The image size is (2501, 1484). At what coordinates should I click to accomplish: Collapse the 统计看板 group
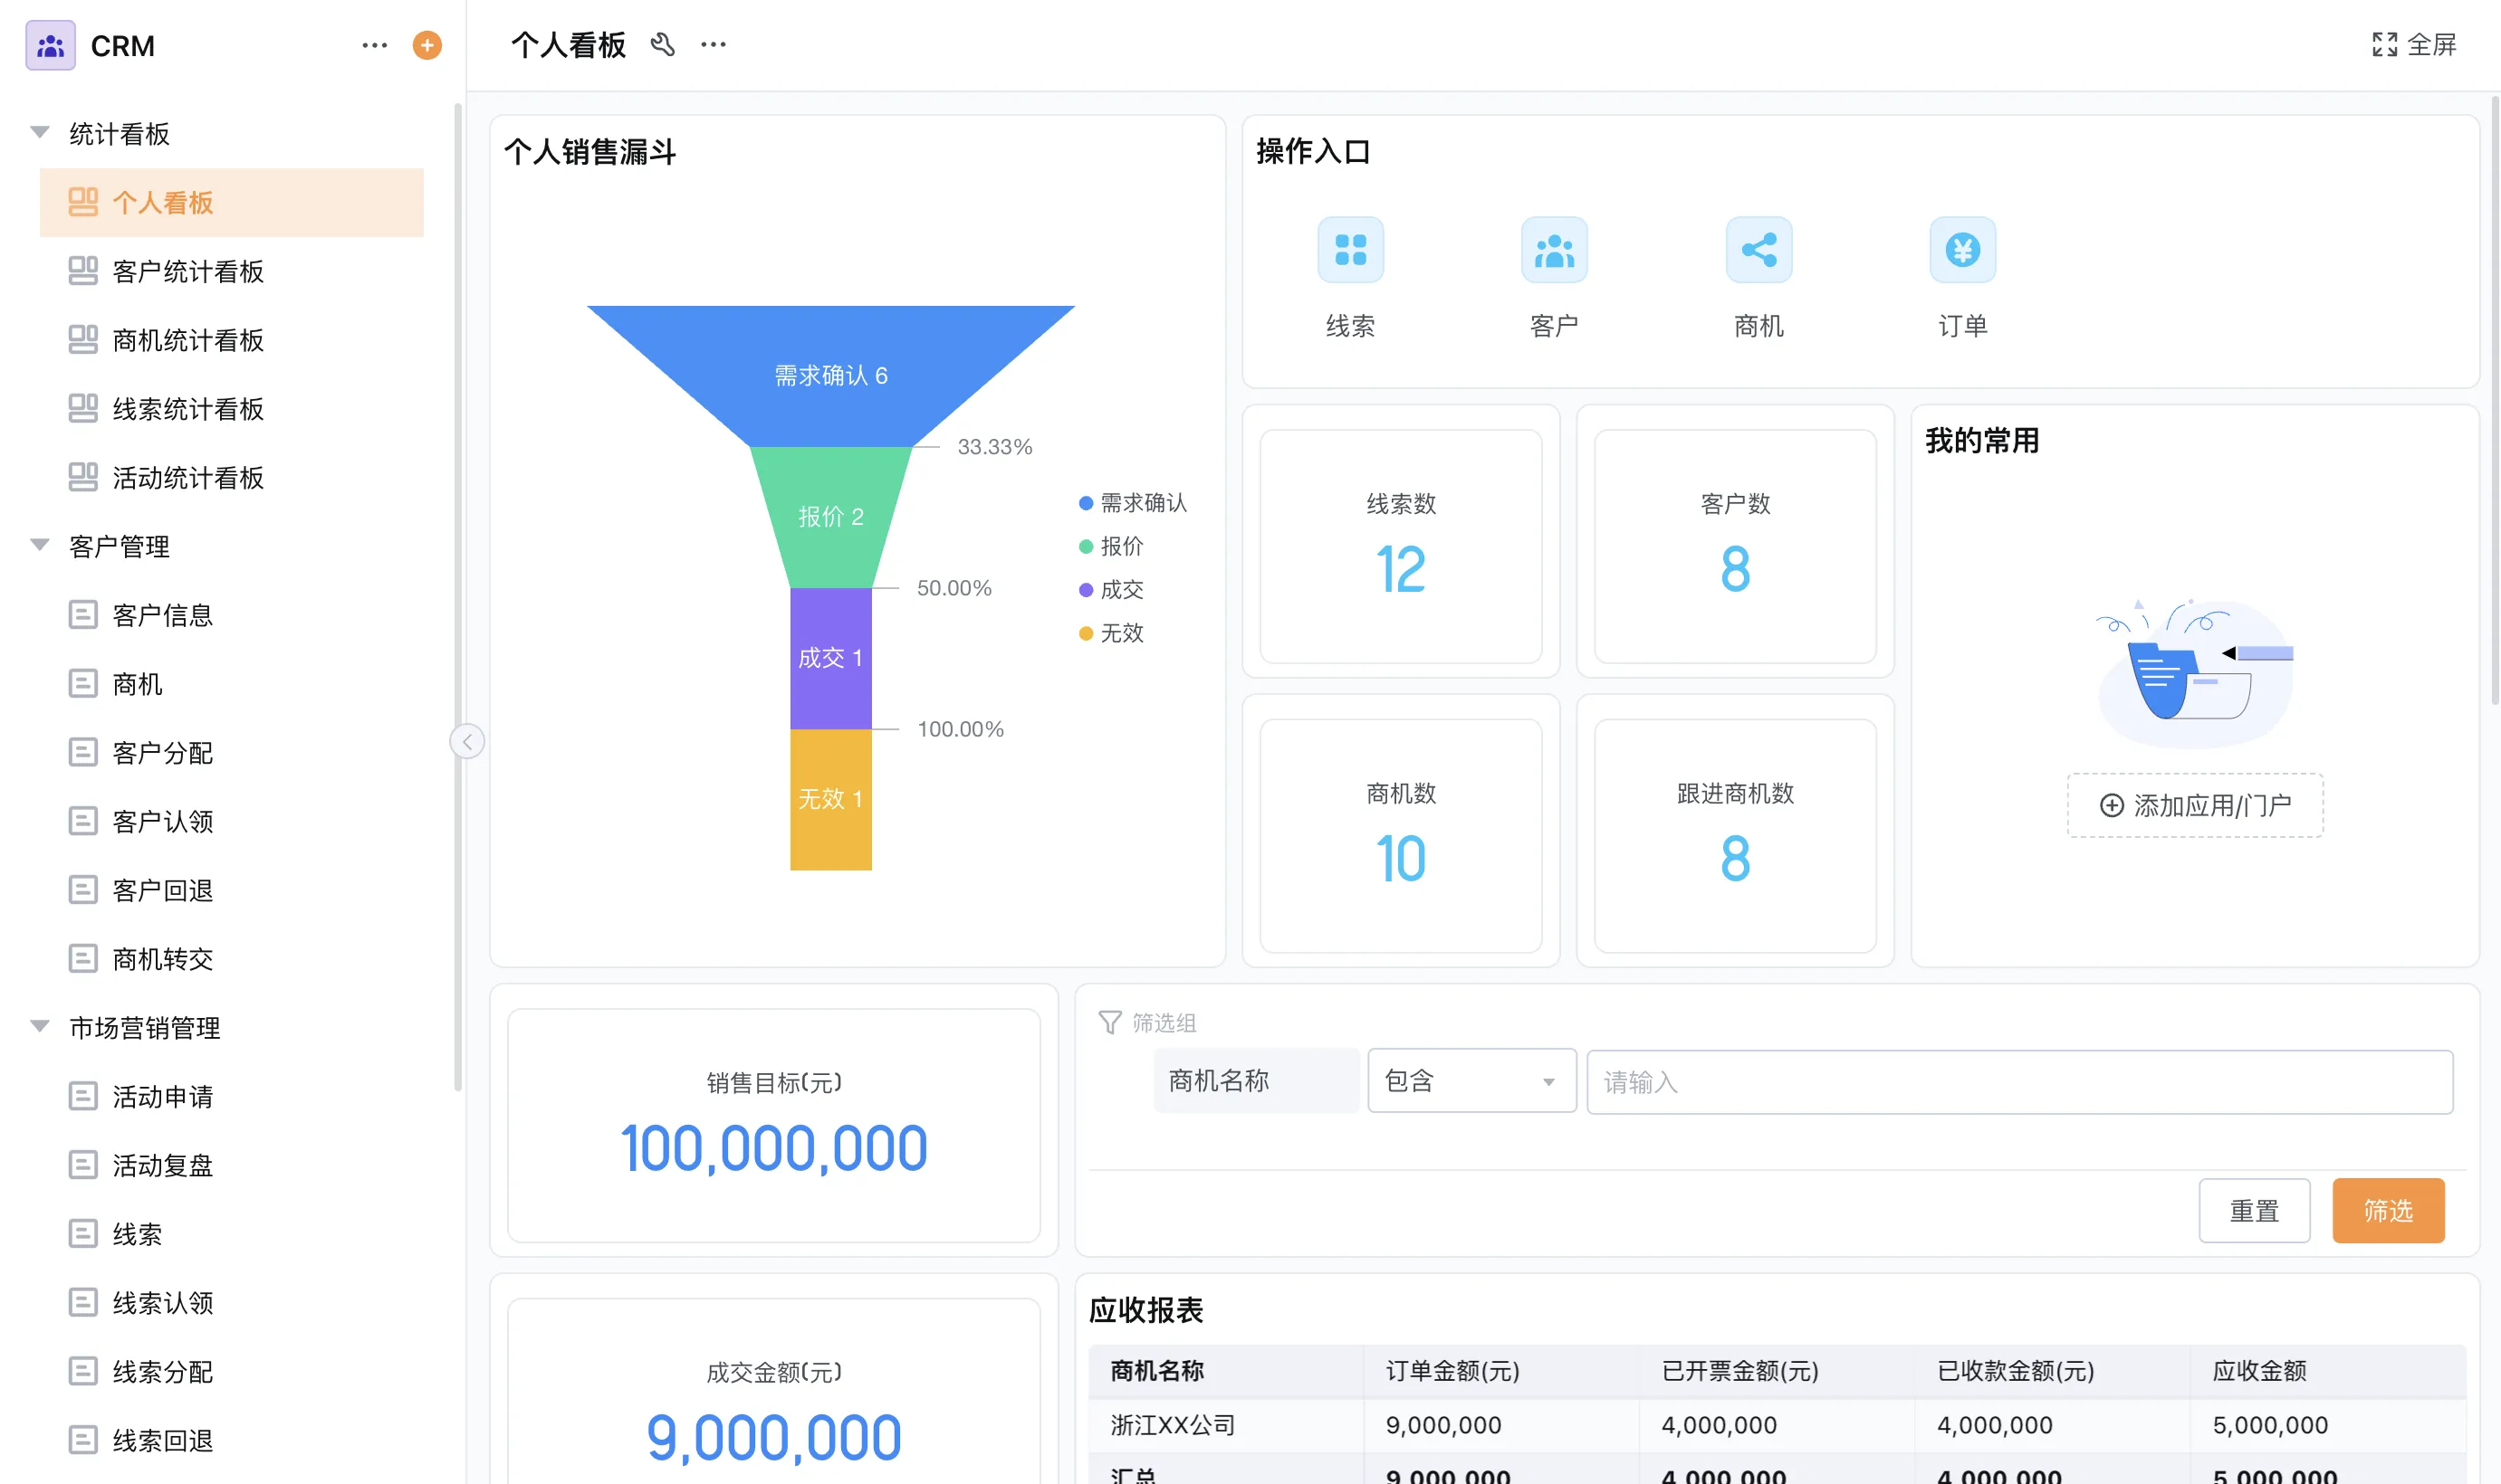coord(40,133)
